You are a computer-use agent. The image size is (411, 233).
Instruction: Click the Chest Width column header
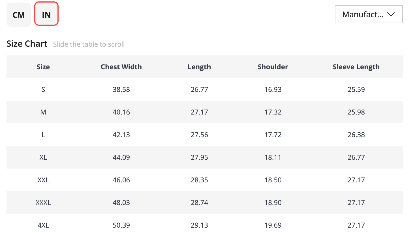pos(121,67)
